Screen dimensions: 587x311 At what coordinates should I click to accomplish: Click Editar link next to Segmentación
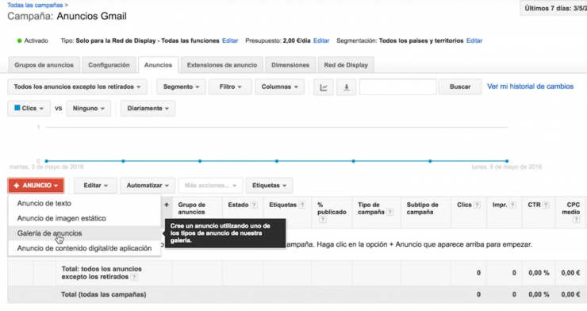click(x=474, y=40)
